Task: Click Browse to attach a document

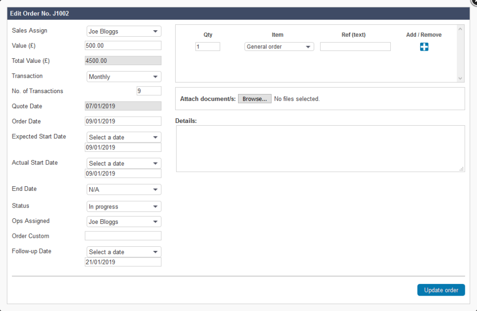Action: coord(254,98)
